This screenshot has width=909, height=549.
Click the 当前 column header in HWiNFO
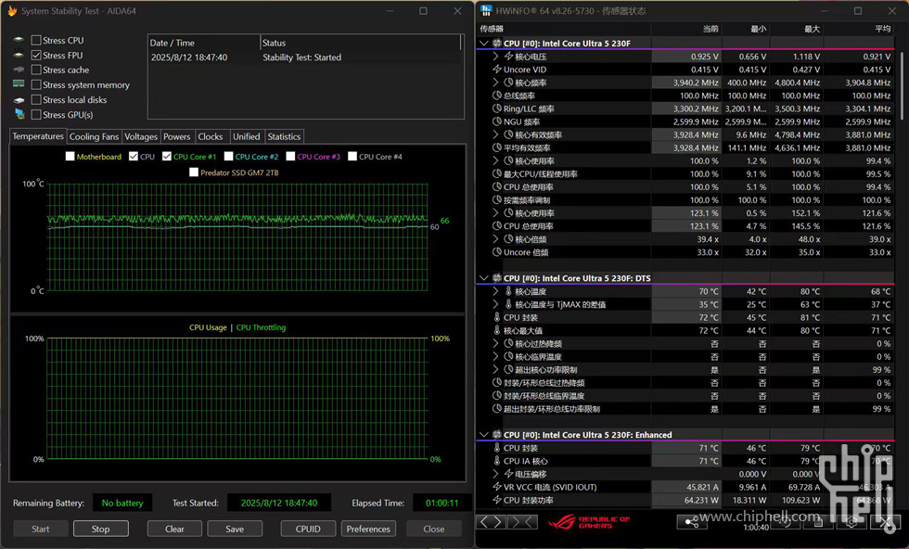(x=711, y=29)
